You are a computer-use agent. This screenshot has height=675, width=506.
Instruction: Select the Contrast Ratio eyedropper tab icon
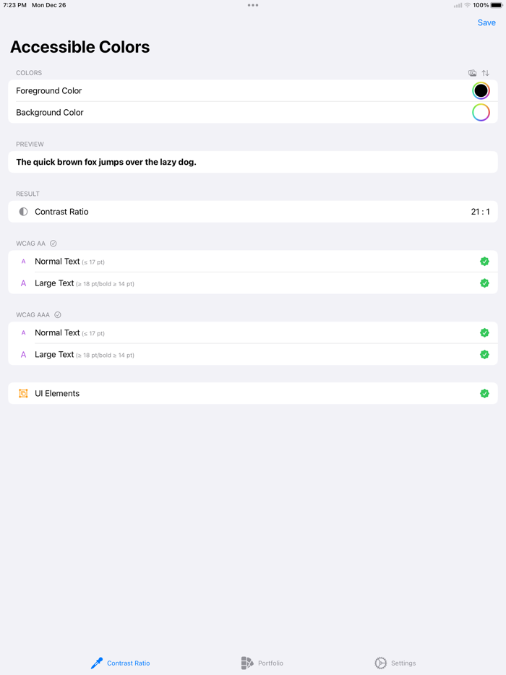[97, 663]
